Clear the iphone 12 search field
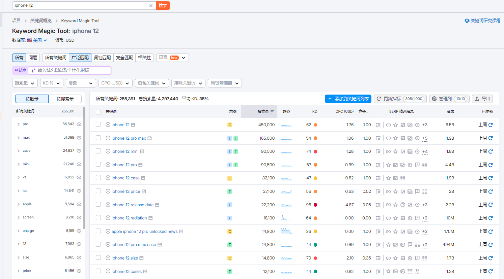The width and height of the screenshot is (504, 279). pos(151,5)
